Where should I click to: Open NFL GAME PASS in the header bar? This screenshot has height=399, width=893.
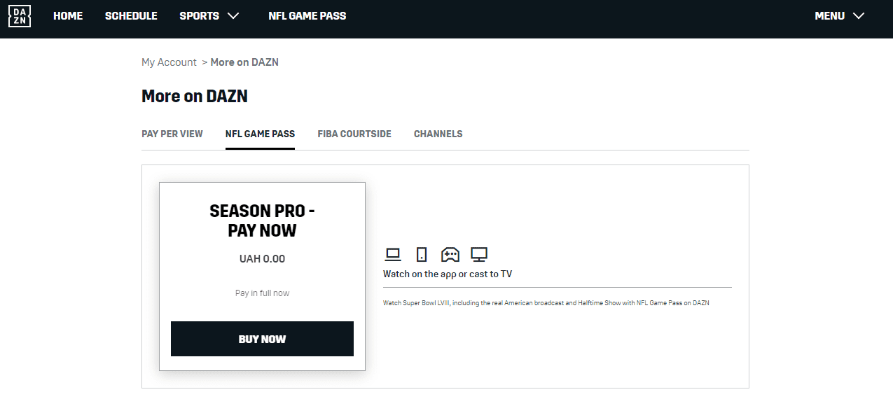coord(307,16)
